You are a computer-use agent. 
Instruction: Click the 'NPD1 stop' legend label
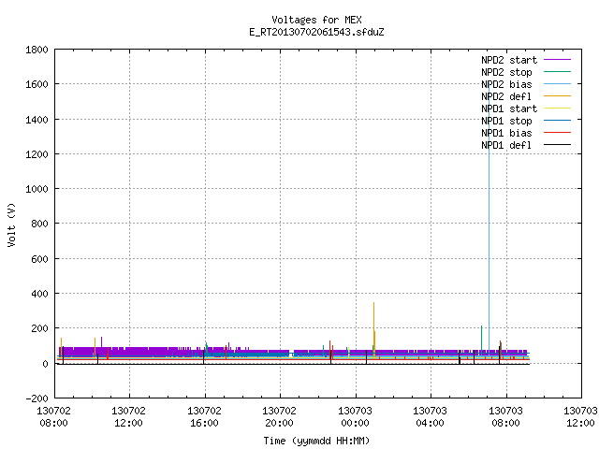506,121
